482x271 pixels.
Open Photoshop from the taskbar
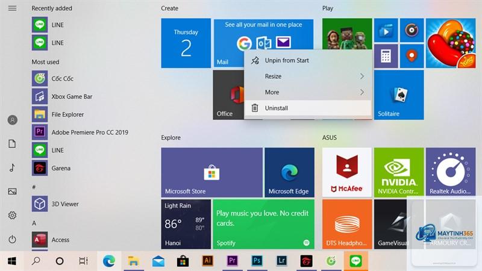click(257, 261)
